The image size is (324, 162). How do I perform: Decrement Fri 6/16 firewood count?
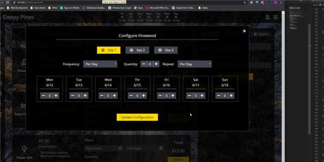coord(160,95)
